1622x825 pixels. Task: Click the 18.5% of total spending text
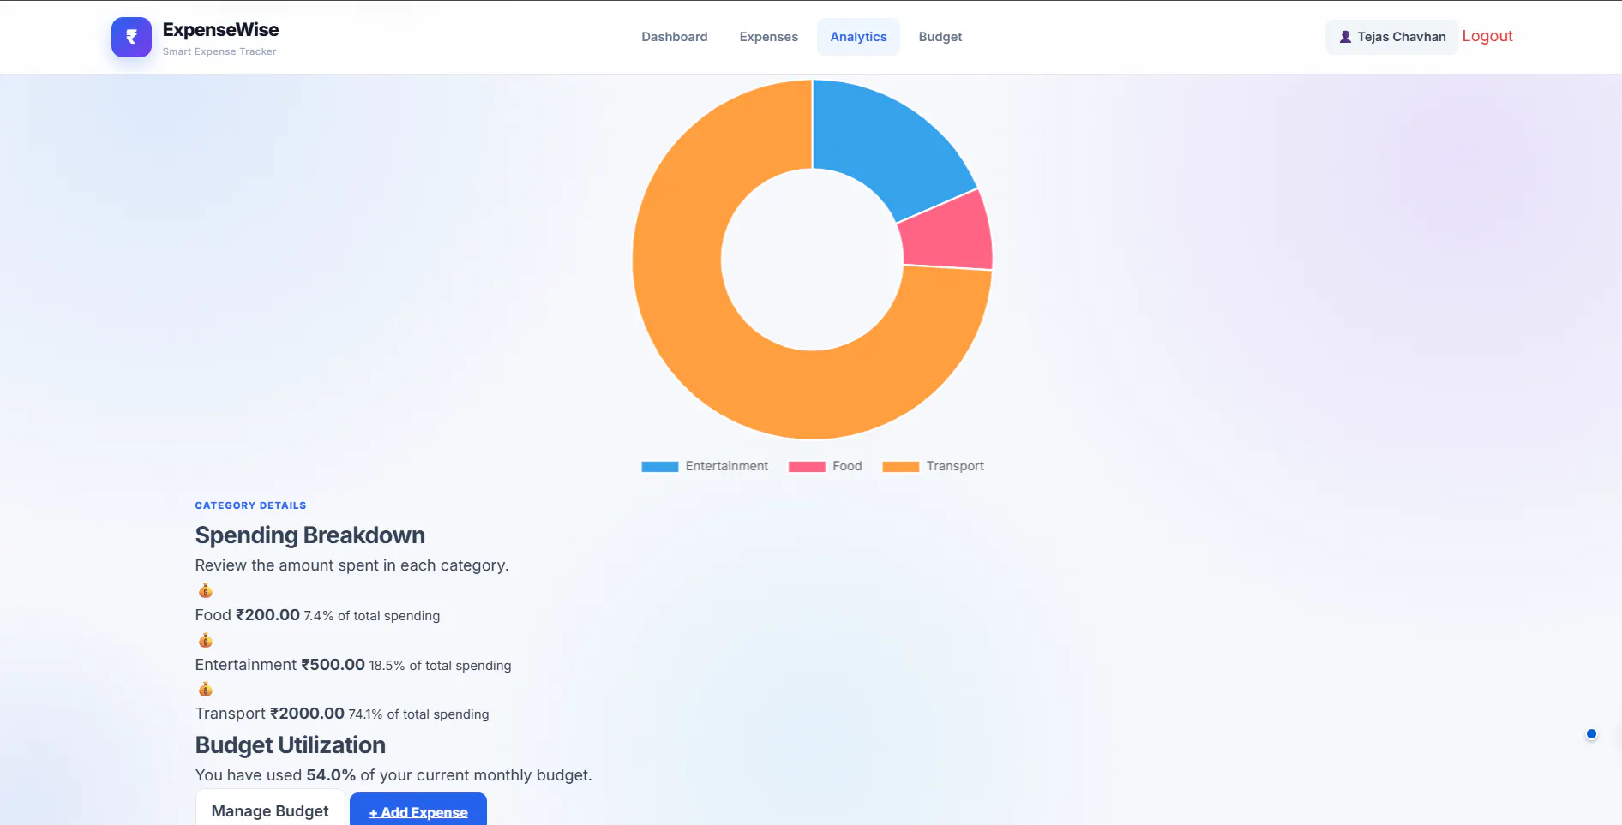[440, 666]
